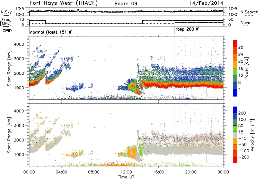Click the '4' tick on the Power colorbar
Viewport: 258px width, 179px height.
(239, 90)
